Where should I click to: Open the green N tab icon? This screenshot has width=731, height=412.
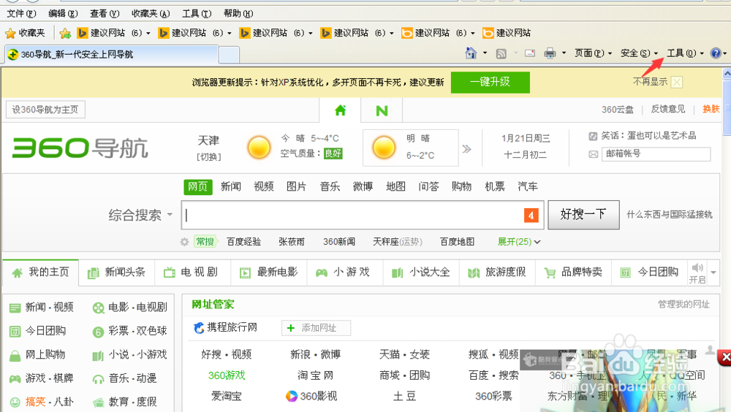pos(382,111)
